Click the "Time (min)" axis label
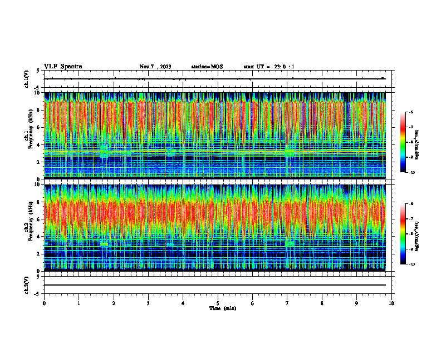This screenshot has width=441, height=340. pos(223,308)
